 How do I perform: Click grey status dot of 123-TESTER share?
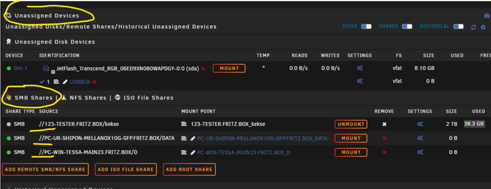(8, 124)
